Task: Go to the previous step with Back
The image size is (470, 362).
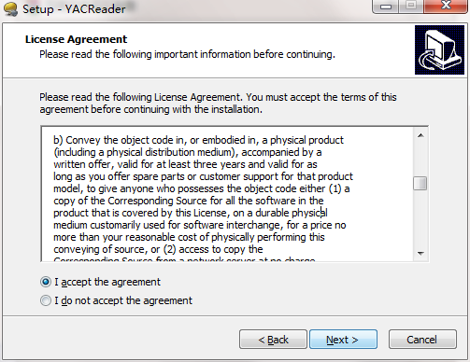Action: click(x=273, y=340)
